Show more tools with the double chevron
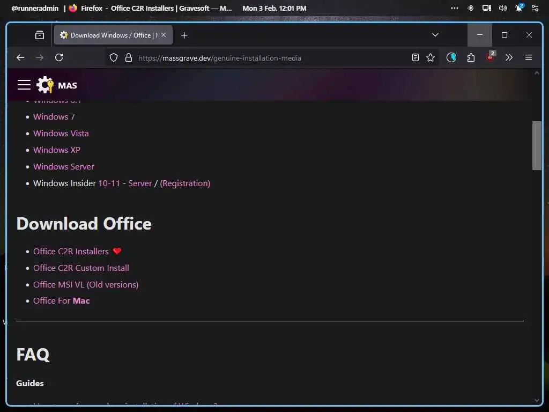549x412 pixels. tap(509, 57)
